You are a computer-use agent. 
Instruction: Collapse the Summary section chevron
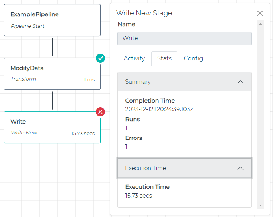point(240,82)
